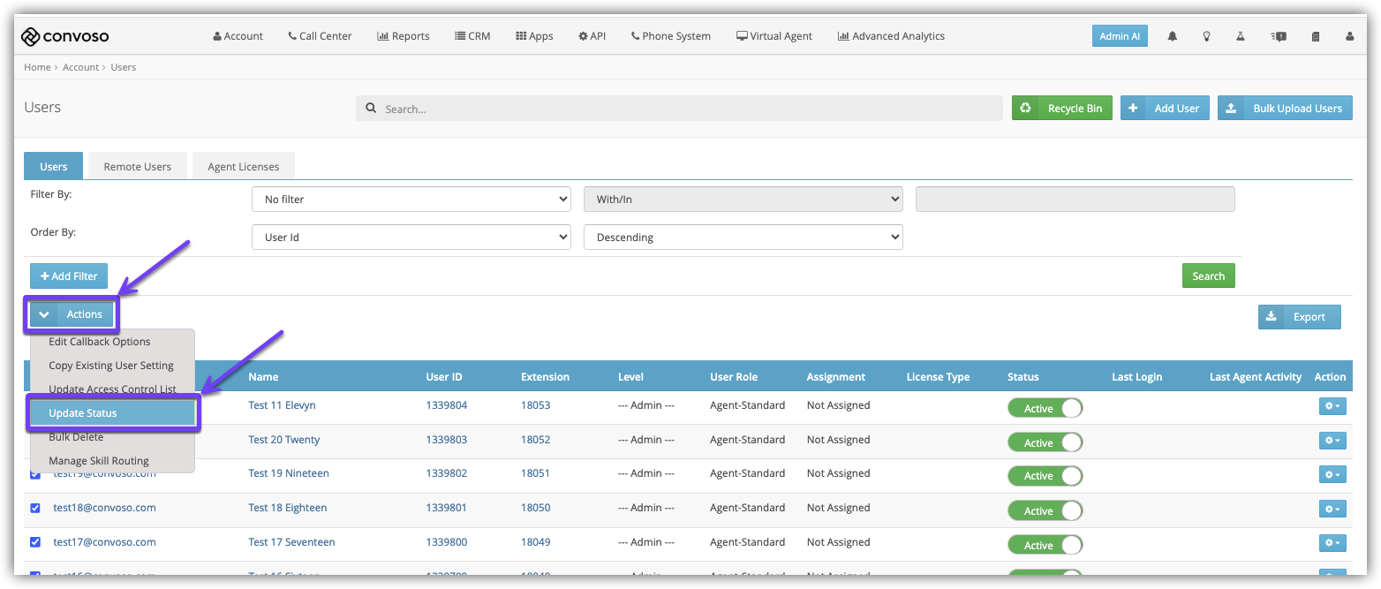
Task: Open the notifications bell icon
Action: [x=1173, y=36]
